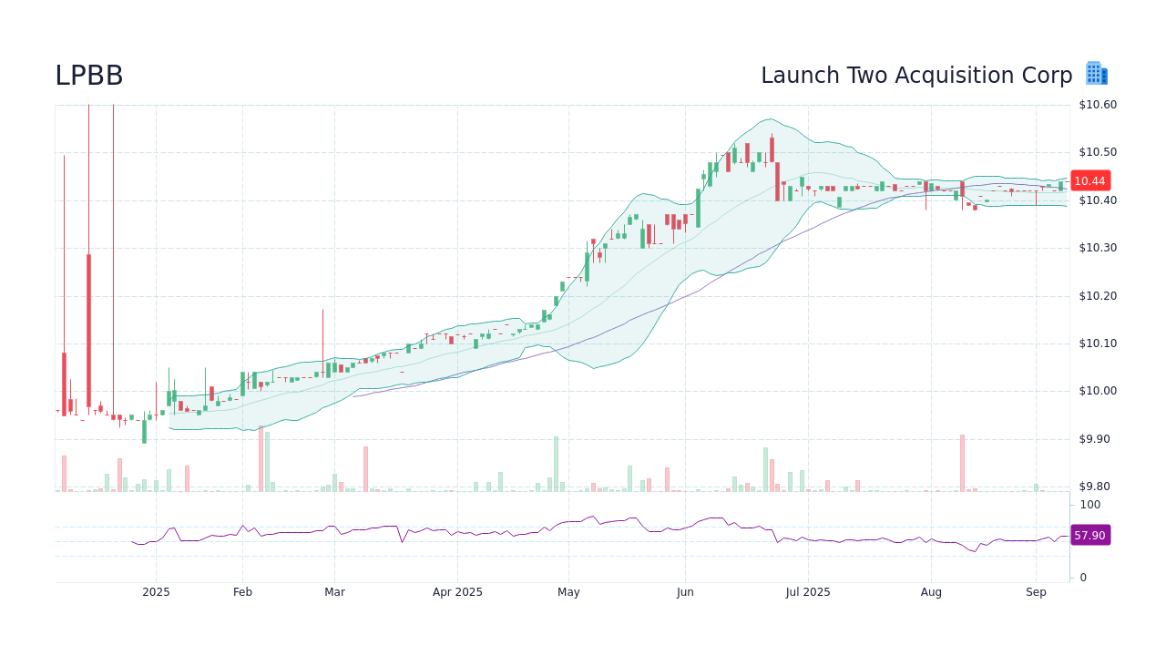Screen dimensions: 1166x656
Task: Click the $10.20 price axis label
Action: pyautogui.click(x=1098, y=296)
